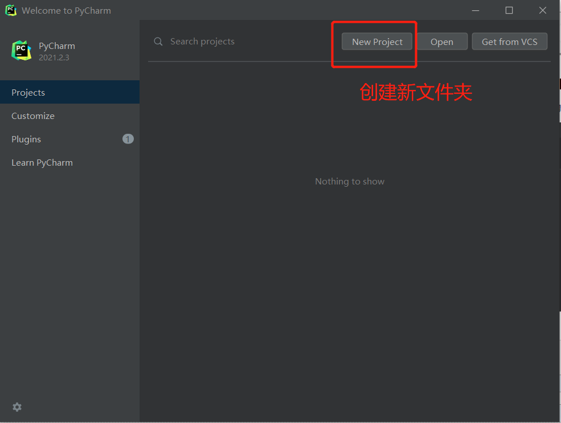Click the search magnifier icon

(158, 42)
